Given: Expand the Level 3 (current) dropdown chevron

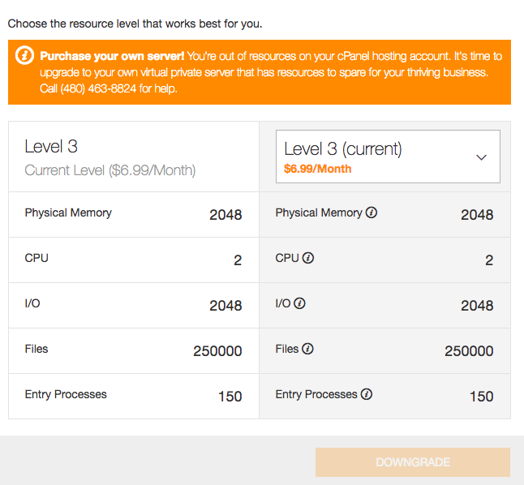Looking at the screenshot, I should tap(481, 157).
